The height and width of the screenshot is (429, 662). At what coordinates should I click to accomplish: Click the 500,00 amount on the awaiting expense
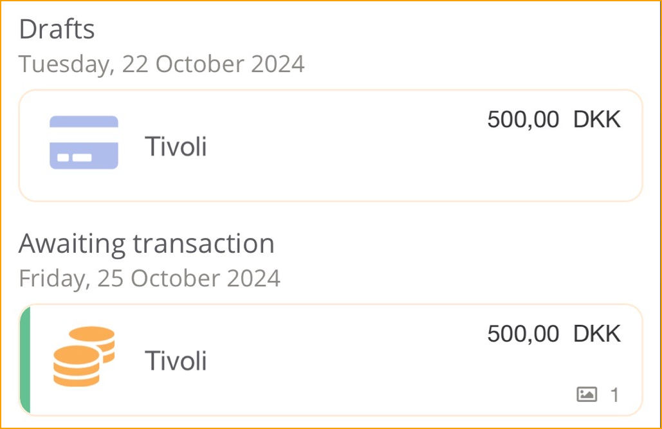coord(523,334)
